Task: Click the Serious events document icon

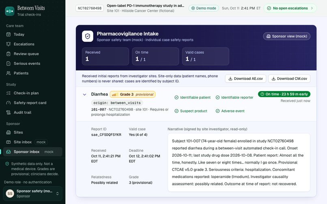Action: (9, 64)
